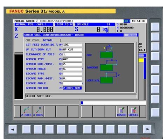This screenshot has width=166, height=139.
Task: Click the hardware key below CANCEL softkey
Action: (133, 129)
